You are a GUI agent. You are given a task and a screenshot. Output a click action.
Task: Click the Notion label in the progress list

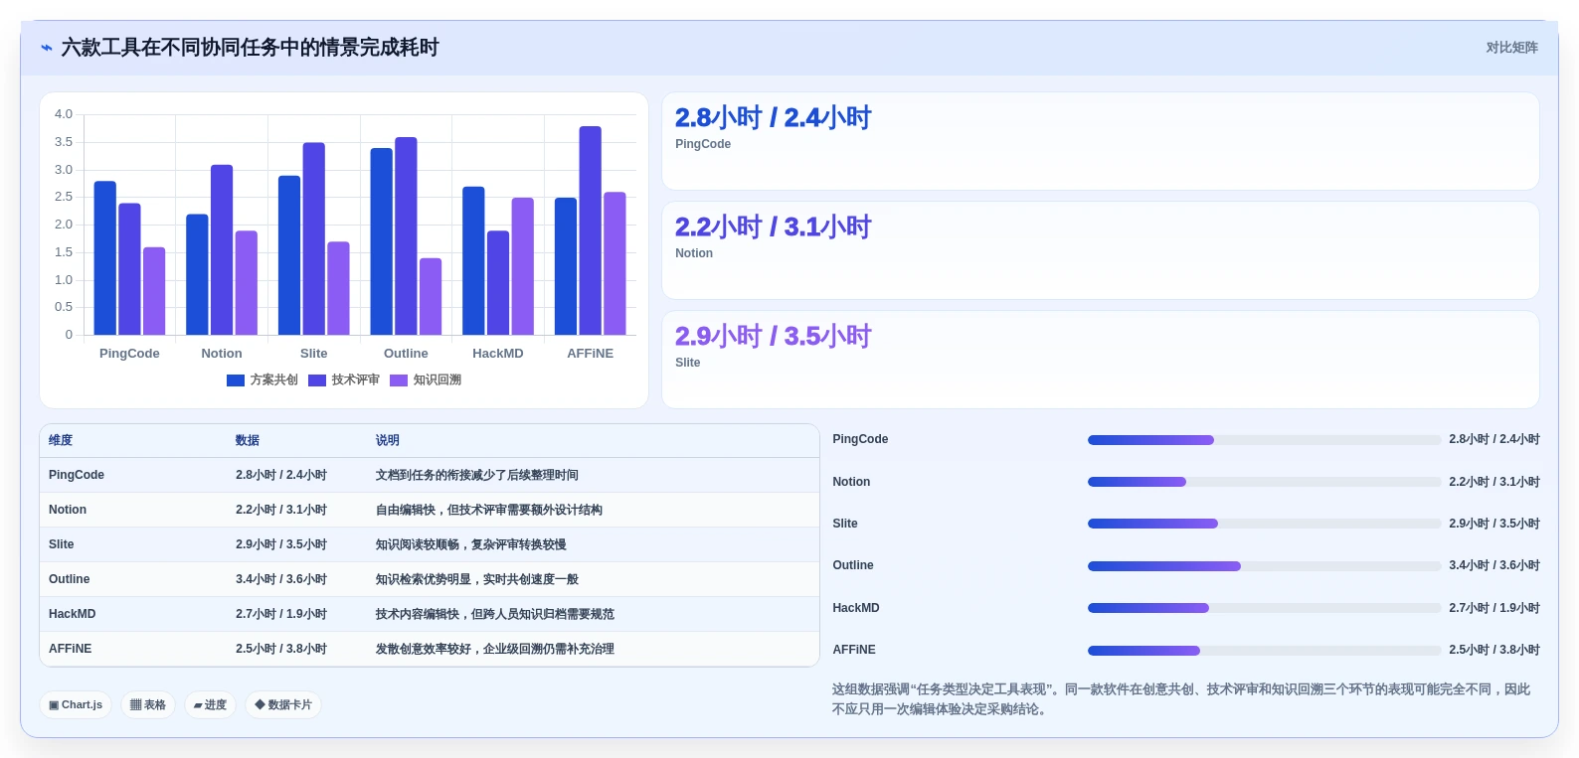pyautogui.click(x=851, y=482)
